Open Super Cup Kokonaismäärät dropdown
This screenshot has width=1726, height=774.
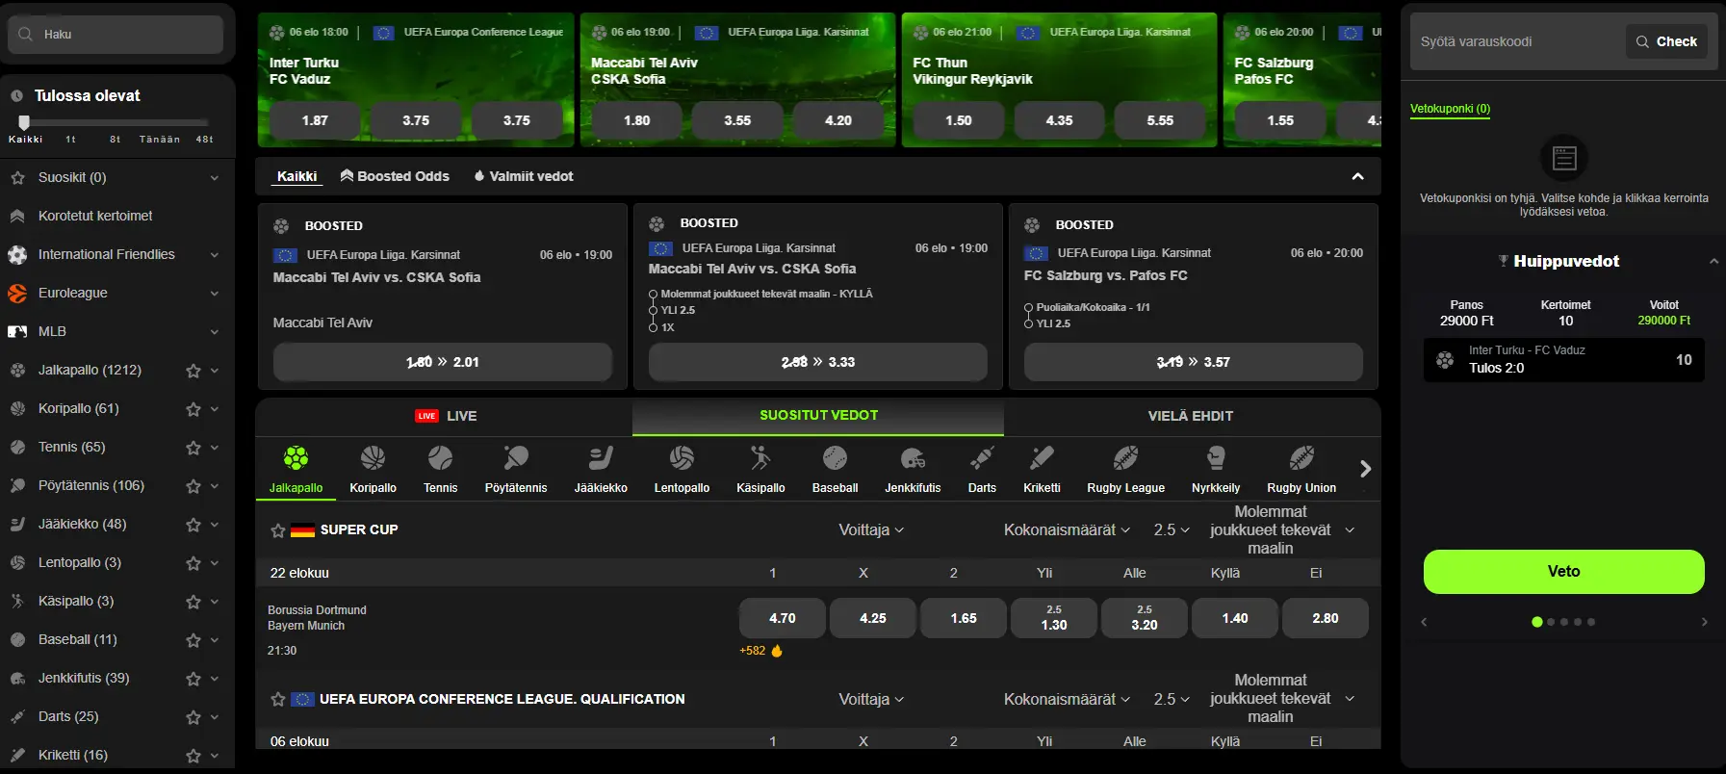1067,529
